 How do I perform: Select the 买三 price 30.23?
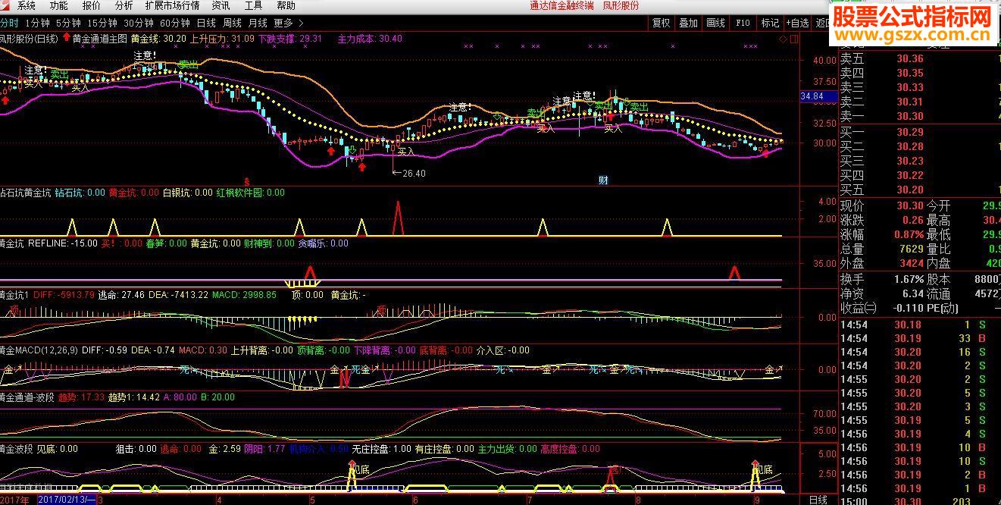[910, 161]
